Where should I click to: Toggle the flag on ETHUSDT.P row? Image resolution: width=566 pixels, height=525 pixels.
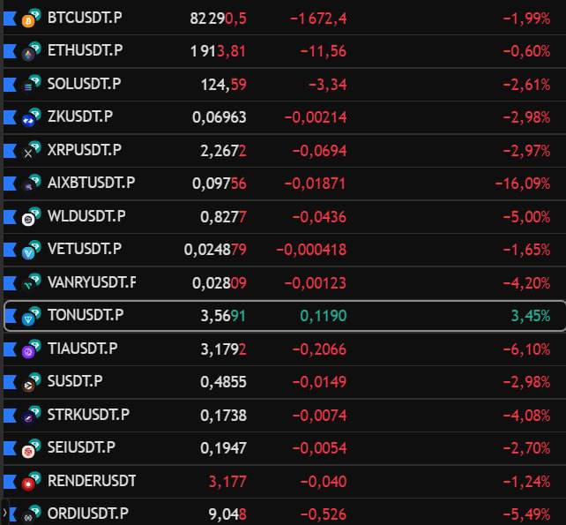[10, 51]
